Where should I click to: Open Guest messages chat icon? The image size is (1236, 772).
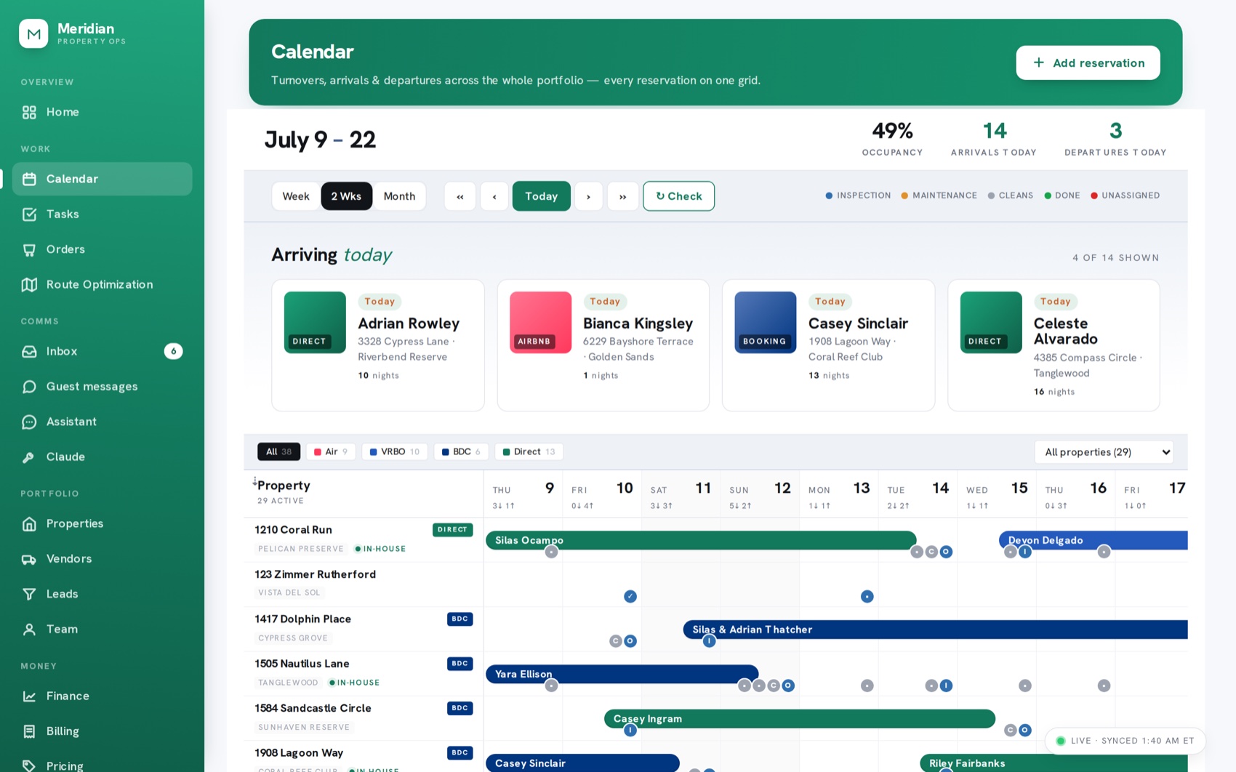pos(29,387)
